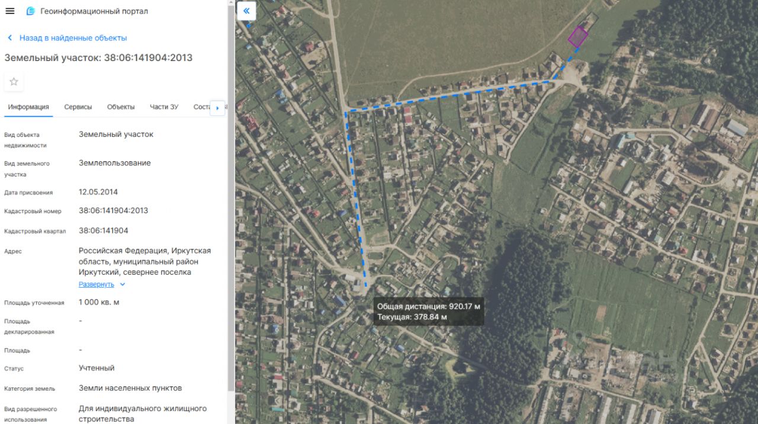Click the chevron next to Развернуть
This screenshot has height=424, width=758.
pyautogui.click(x=123, y=284)
